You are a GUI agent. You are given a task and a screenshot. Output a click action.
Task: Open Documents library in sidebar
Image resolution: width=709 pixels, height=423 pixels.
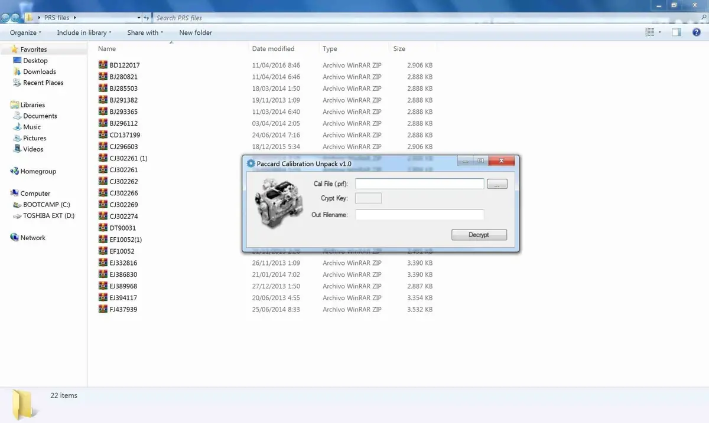tap(40, 116)
